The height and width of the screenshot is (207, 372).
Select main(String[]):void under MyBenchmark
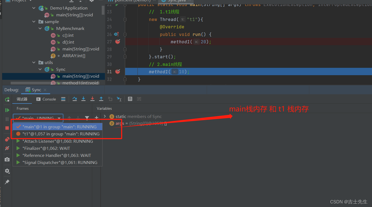click(81, 49)
